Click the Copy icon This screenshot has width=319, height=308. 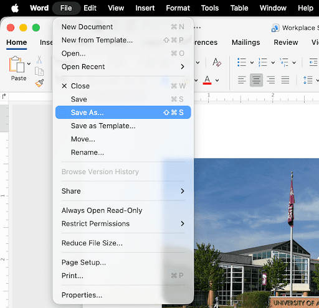[x=39, y=72]
